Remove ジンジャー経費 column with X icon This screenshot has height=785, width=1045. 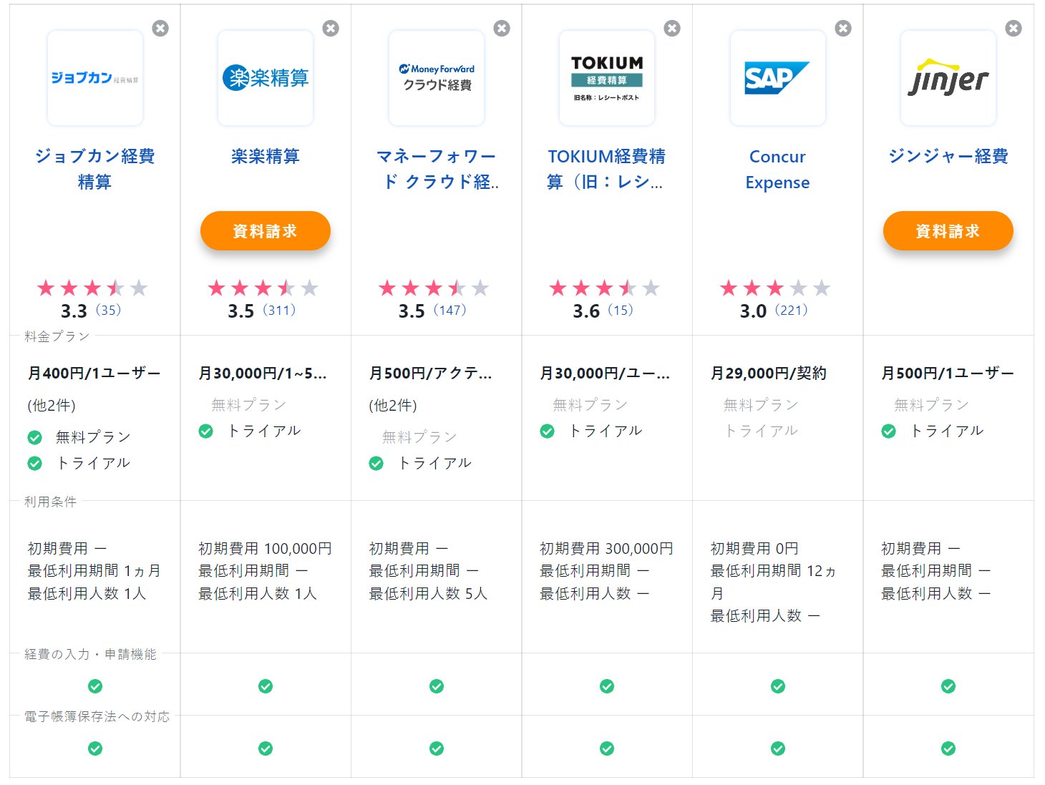pos(1014,28)
